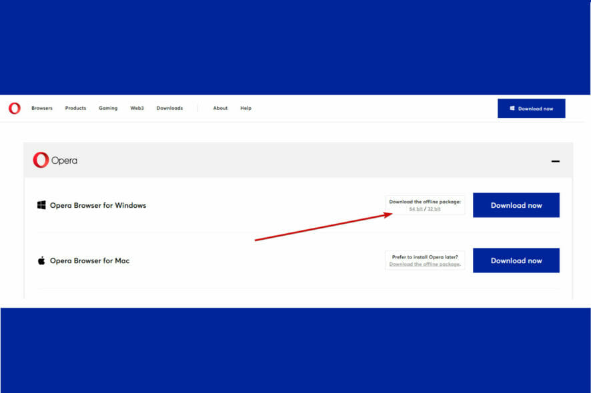Click the Apple logo icon beside Opera Browser for Mac
Viewport: 591px width, 393px height.
pos(41,260)
